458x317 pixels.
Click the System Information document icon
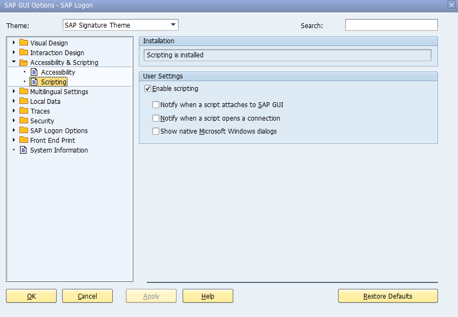(24, 150)
